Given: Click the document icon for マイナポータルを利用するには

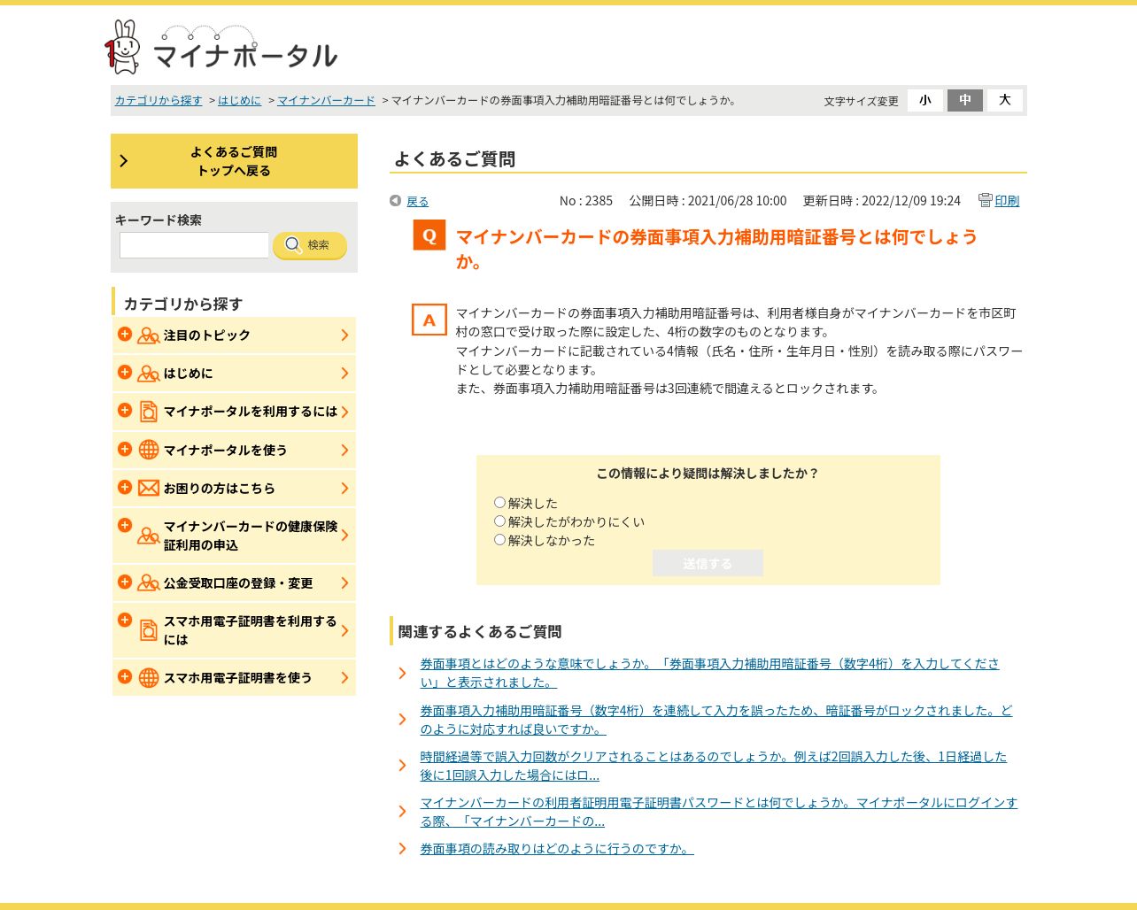Looking at the screenshot, I should pos(149,412).
